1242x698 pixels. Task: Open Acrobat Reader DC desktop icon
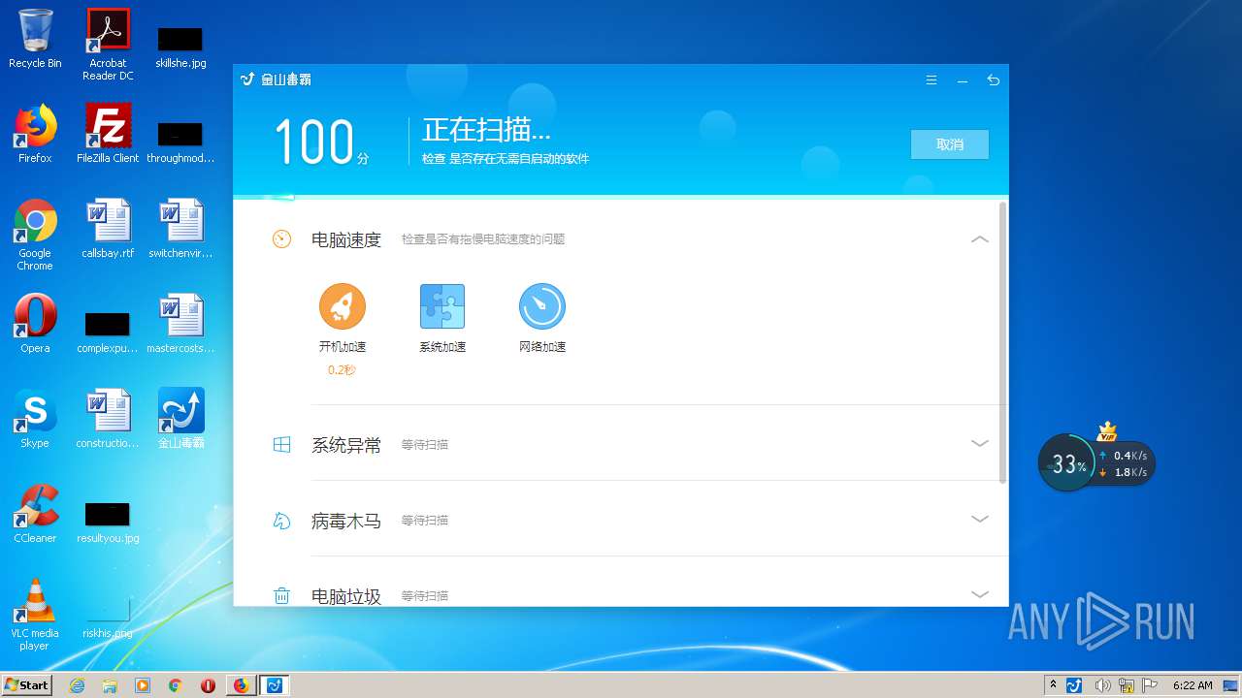[108, 45]
